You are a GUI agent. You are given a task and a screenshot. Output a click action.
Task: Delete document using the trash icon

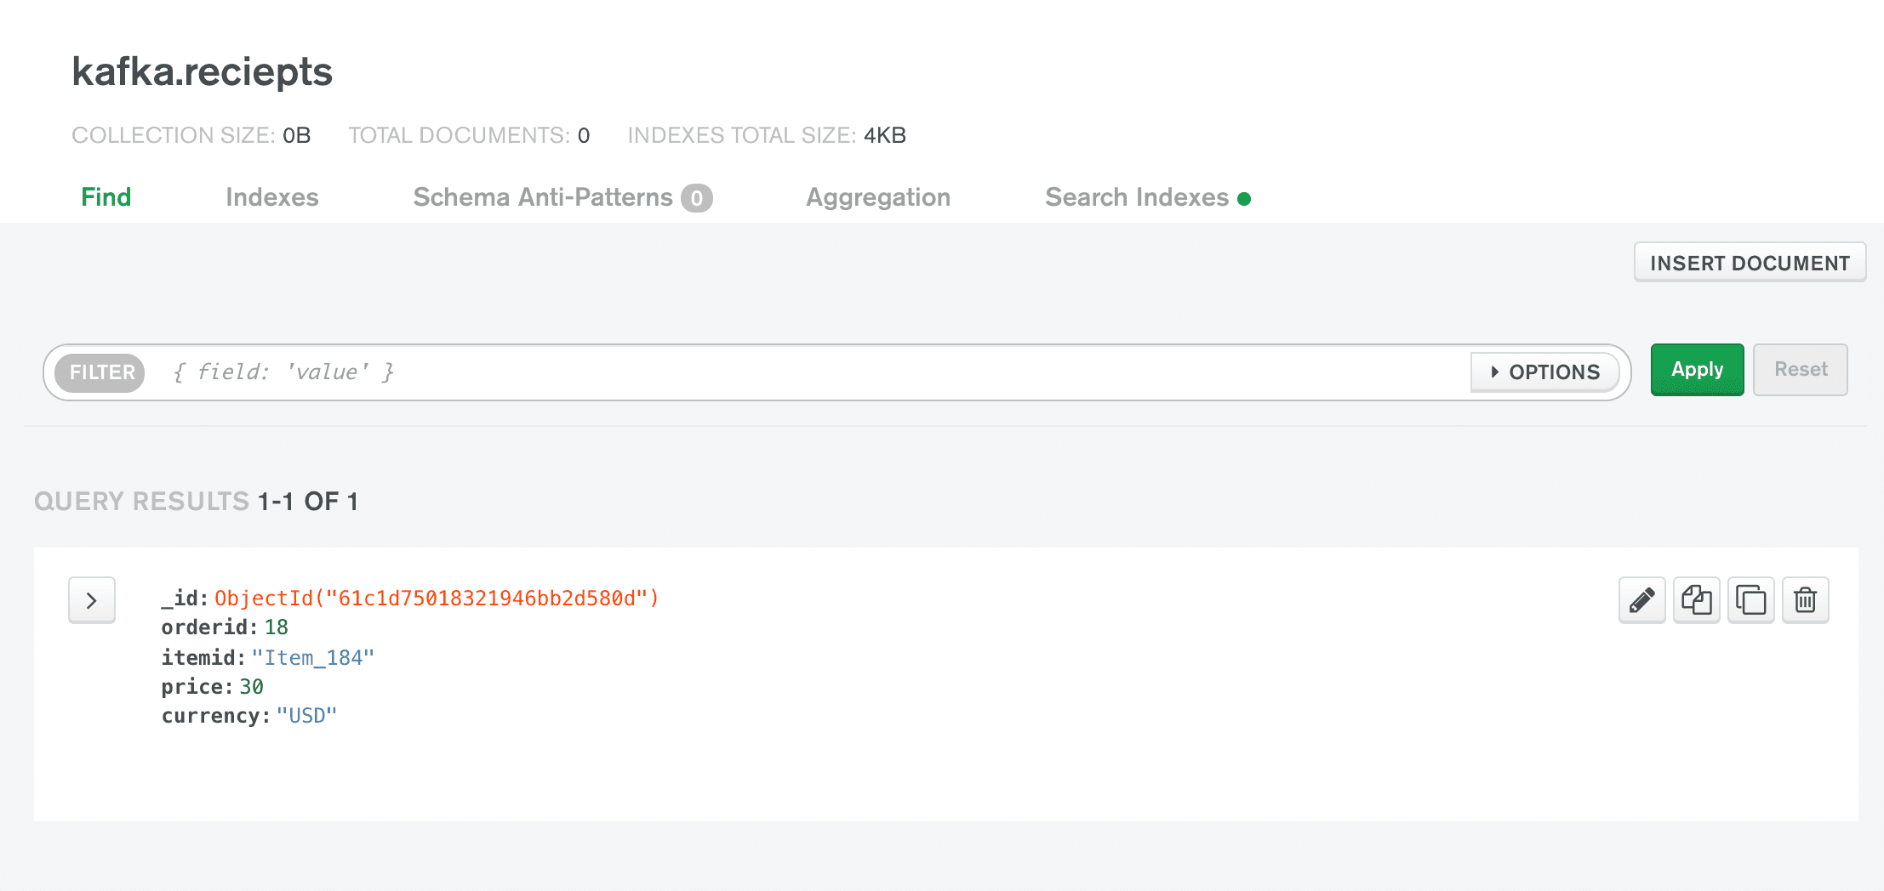(1805, 600)
